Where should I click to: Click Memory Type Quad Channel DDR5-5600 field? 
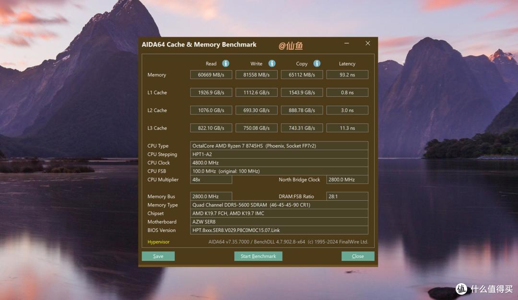point(279,205)
